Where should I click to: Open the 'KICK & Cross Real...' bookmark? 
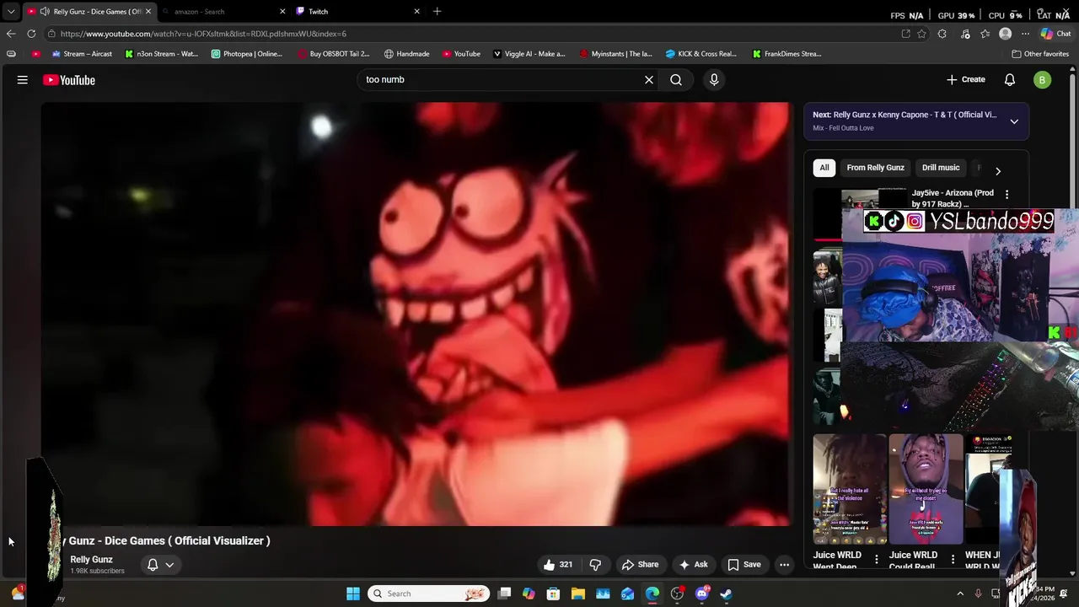701,54
